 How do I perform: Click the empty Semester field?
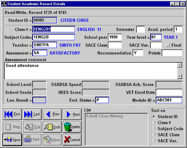click(x=141, y=29)
